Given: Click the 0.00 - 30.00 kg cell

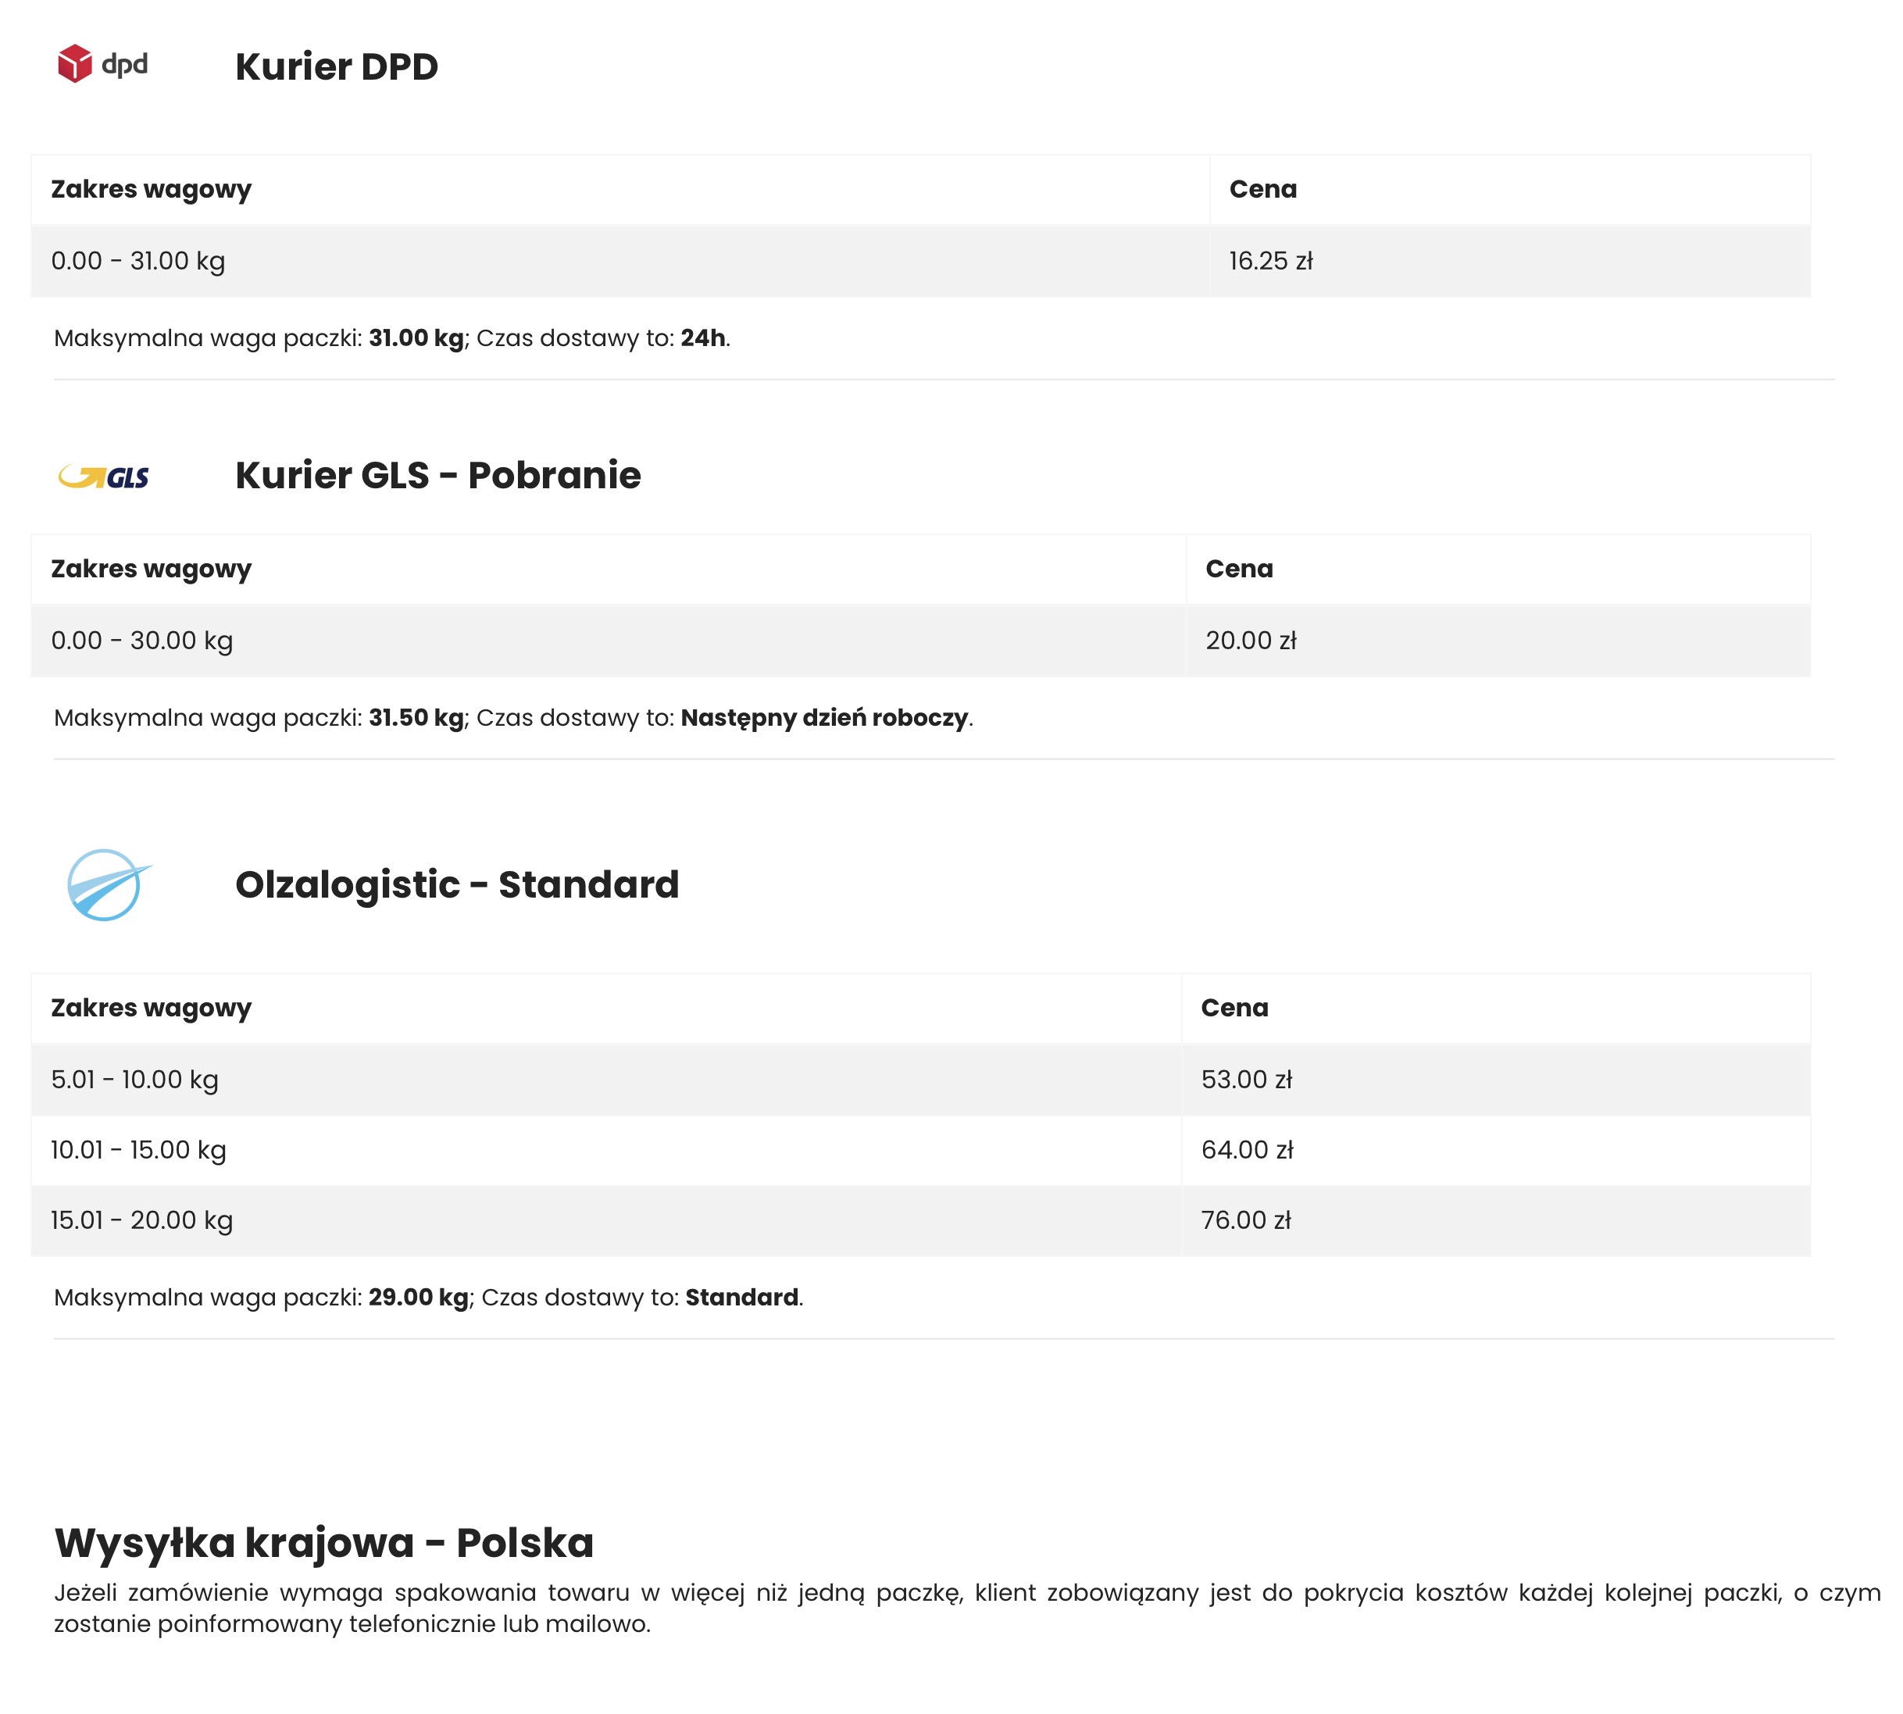Looking at the screenshot, I should click(609, 641).
